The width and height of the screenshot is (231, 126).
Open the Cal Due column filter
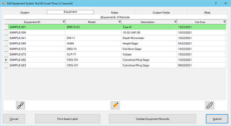[224, 22]
